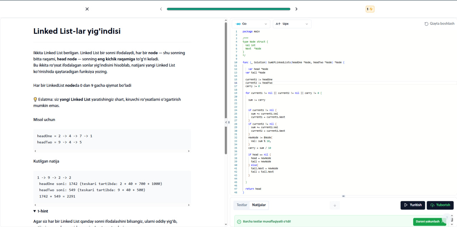Image resolution: width=457 pixels, height=227 pixels.
Task: Click code line "carry = sum / 10"
Action: point(260,148)
